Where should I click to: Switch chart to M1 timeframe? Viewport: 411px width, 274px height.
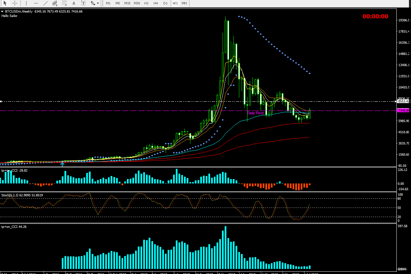(108, 3)
